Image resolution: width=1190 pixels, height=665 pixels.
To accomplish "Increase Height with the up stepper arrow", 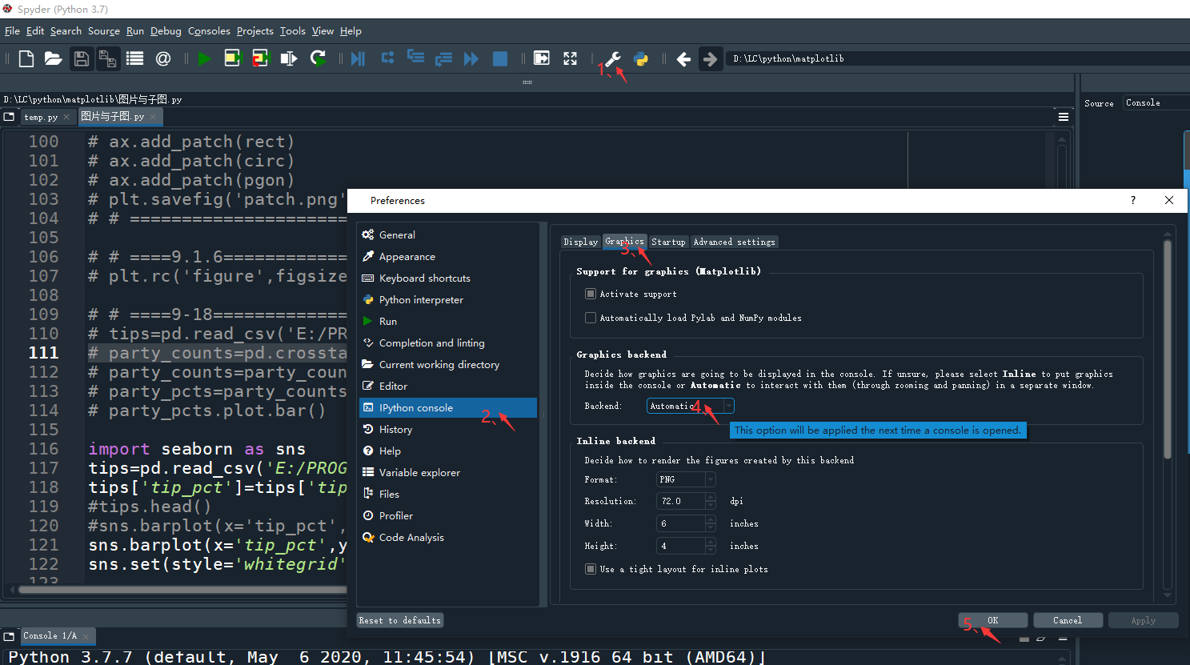I will pos(711,542).
